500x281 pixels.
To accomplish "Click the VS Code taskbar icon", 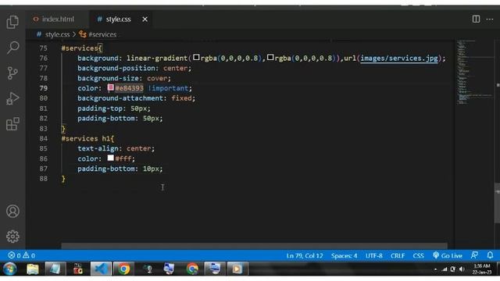I will (101, 269).
